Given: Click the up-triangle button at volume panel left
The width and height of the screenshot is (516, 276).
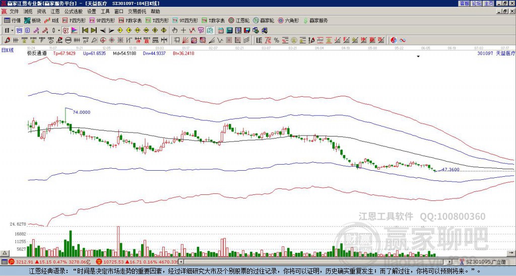Looking at the screenshot, I should pos(5,253).
